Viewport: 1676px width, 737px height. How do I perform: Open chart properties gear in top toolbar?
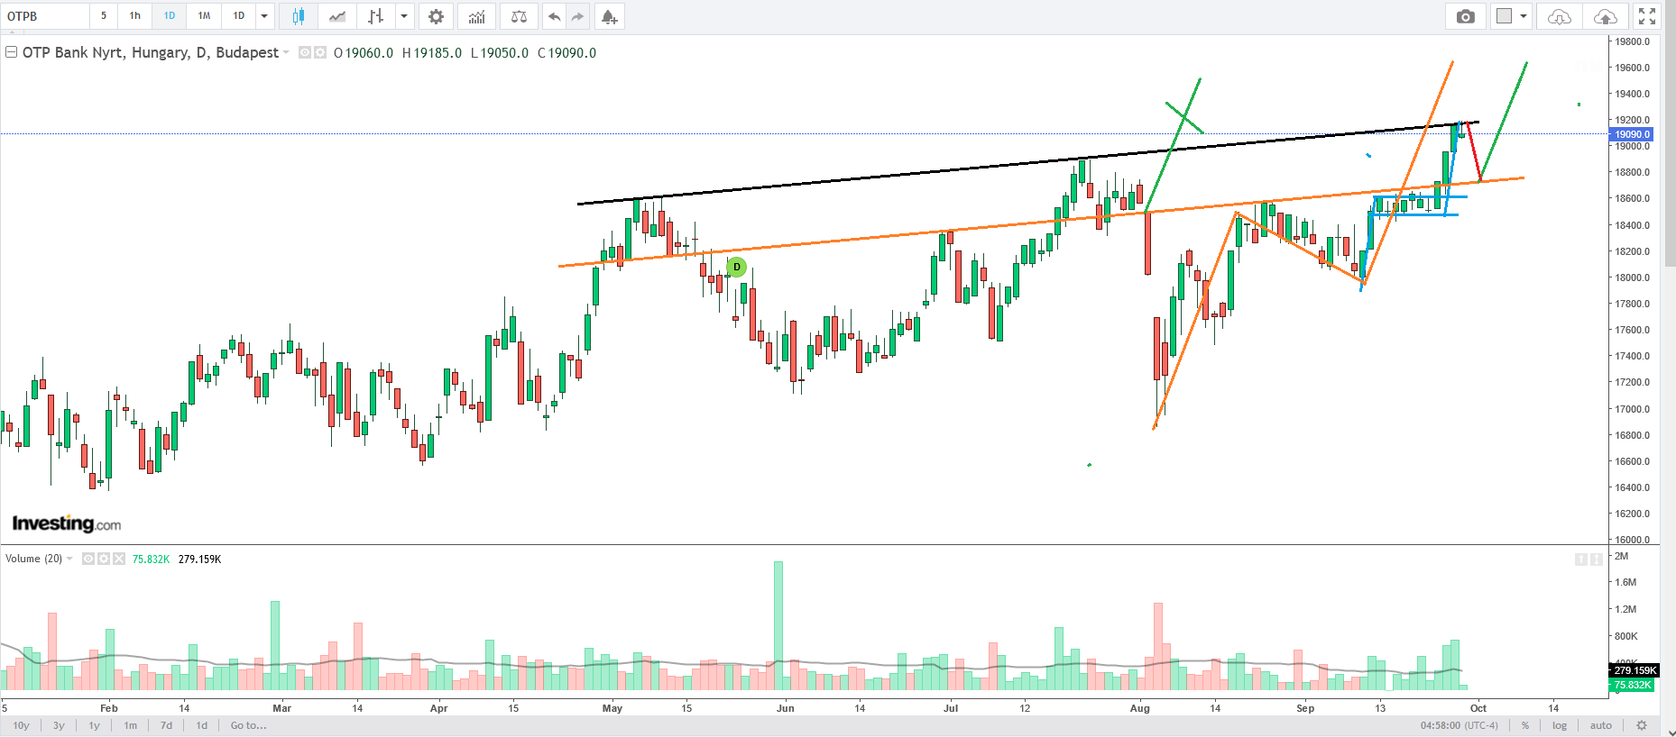tap(436, 16)
